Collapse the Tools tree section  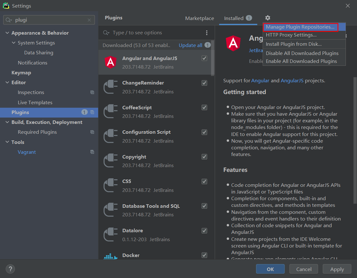[7, 142]
